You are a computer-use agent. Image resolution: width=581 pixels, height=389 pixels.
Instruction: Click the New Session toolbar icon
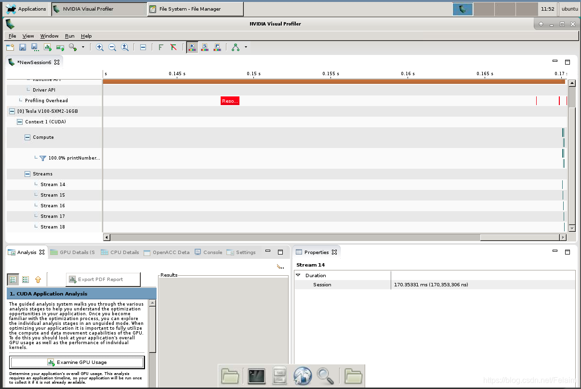pos(10,47)
